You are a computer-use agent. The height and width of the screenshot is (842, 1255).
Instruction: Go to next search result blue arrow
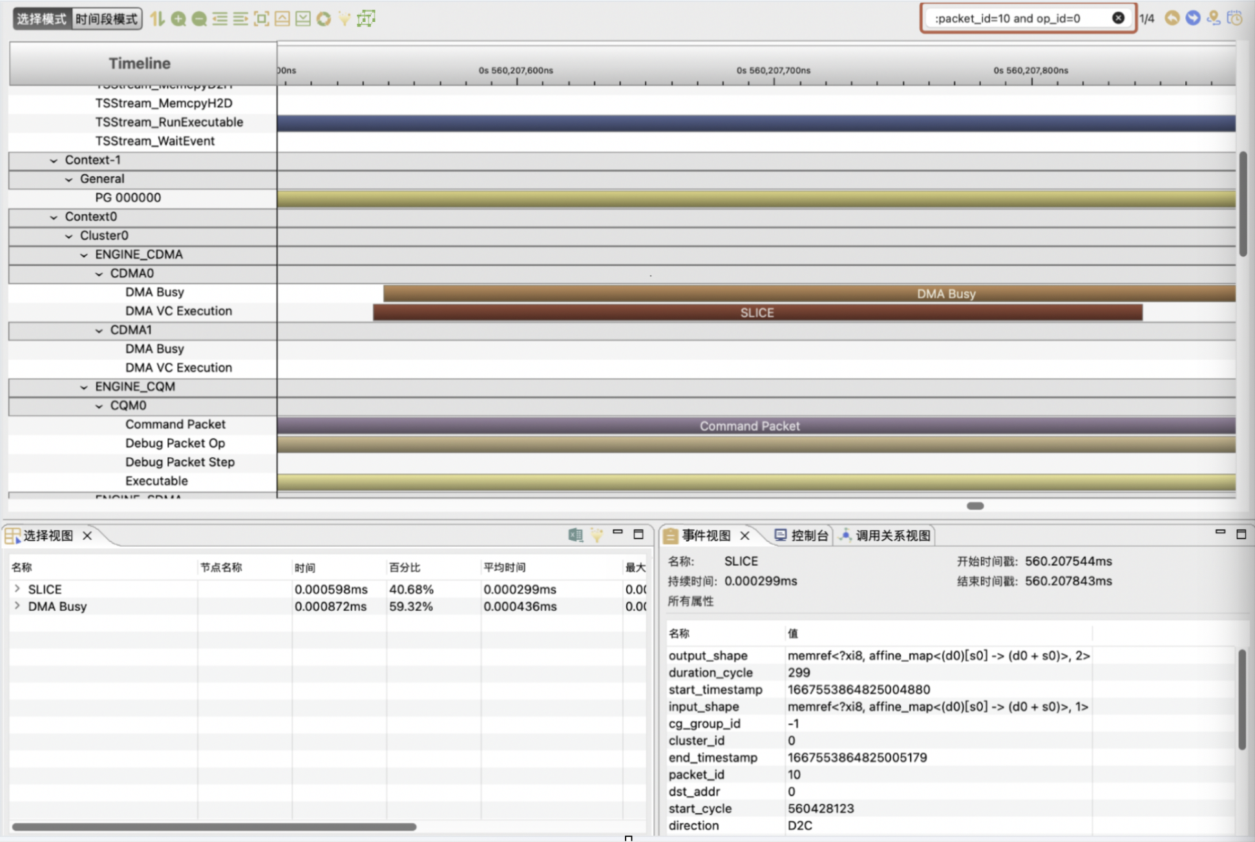(x=1193, y=18)
